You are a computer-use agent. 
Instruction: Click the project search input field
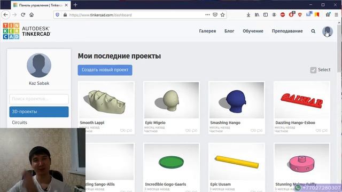(x=39, y=99)
